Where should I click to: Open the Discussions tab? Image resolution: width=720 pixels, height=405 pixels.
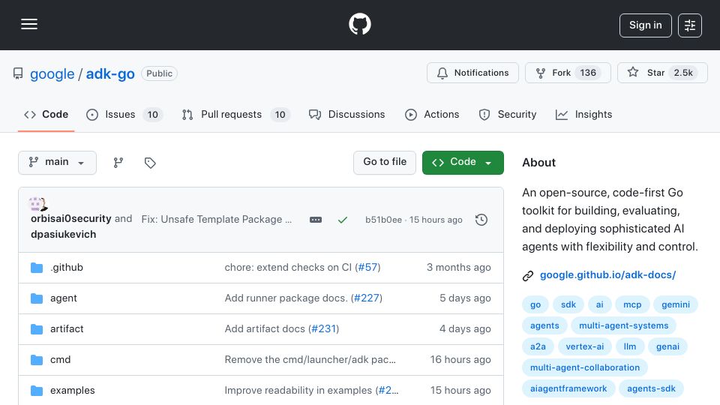pyautogui.click(x=346, y=114)
